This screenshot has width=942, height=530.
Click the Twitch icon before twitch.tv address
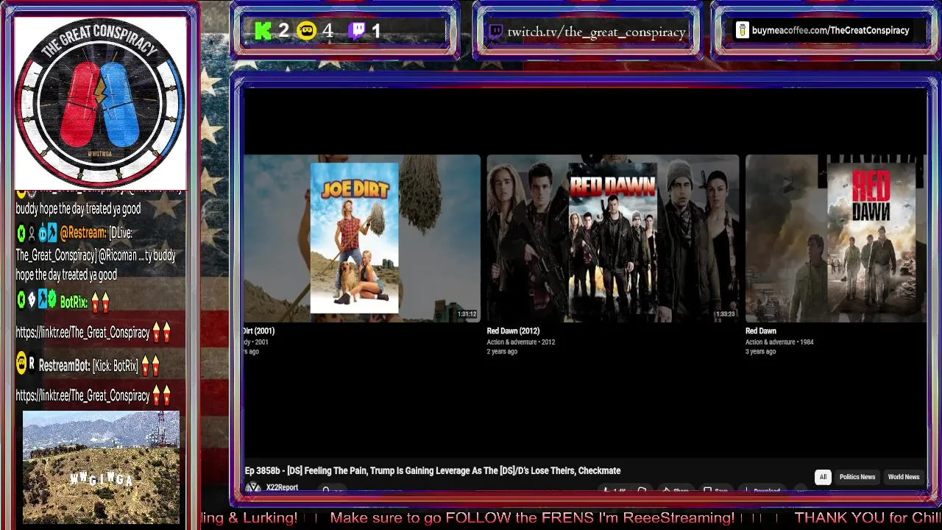tap(496, 31)
